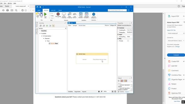Switch to the SETUP ribbon tab

pyautogui.click(x=60, y=10)
